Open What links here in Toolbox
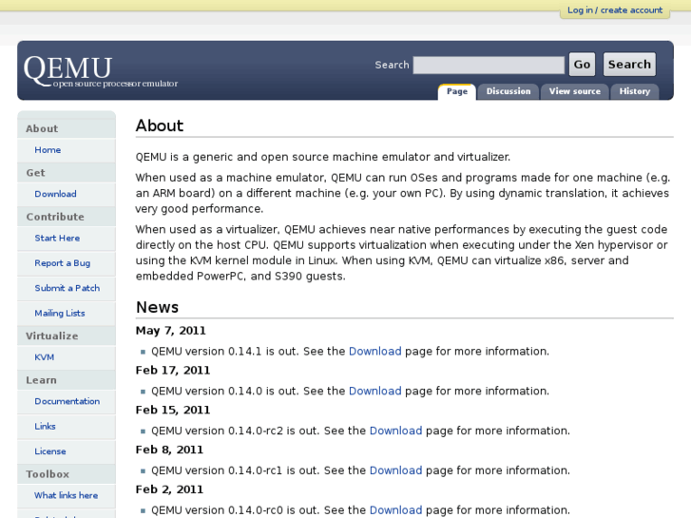This screenshot has width=691, height=518. coord(67,495)
